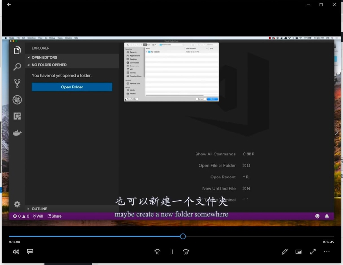Select the my website folder row

[182, 52]
